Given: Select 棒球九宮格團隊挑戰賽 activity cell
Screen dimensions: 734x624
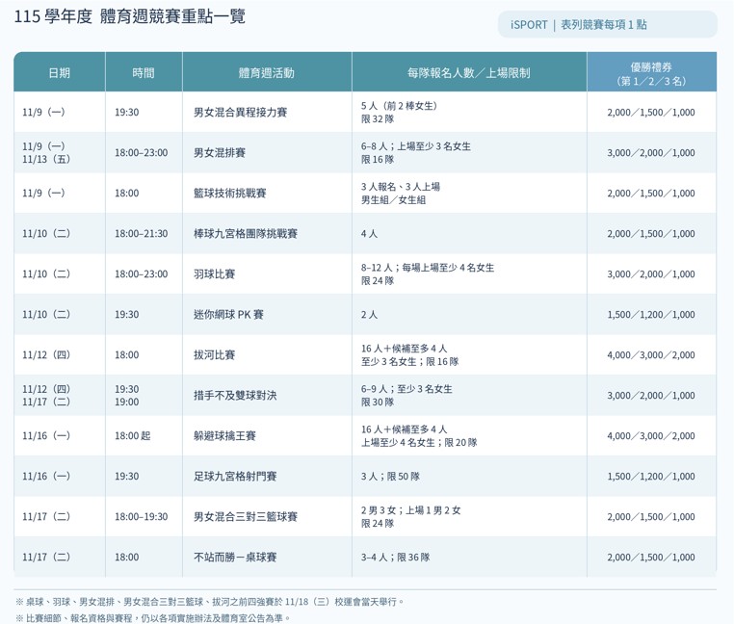Looking at the screenshot, I should click(x=267, y=234).
